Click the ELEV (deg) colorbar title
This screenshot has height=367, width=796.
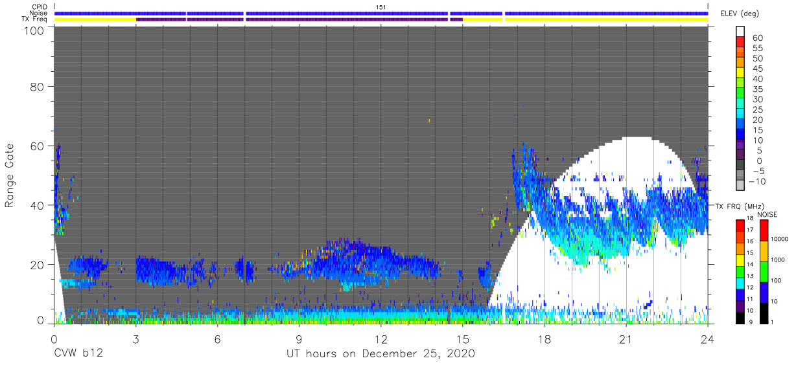click(741, 13)
